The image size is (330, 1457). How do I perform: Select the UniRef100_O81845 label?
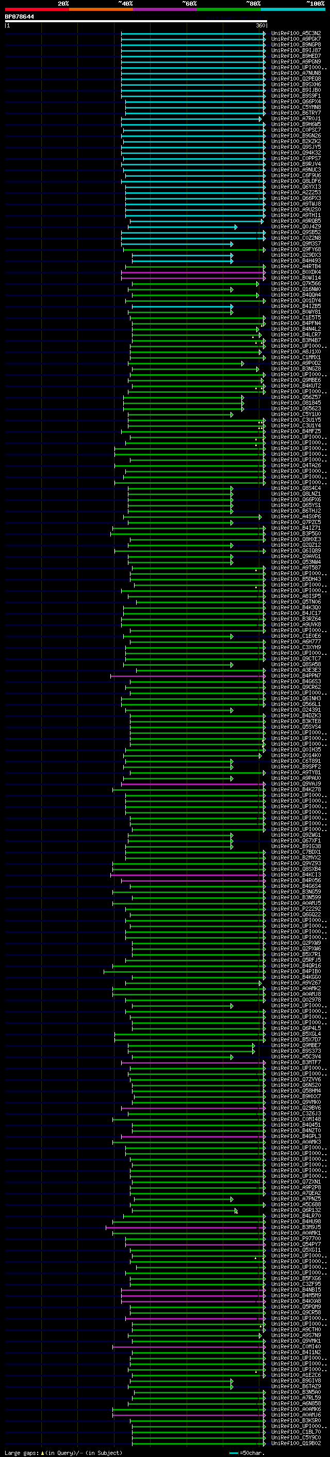(296, 403)
